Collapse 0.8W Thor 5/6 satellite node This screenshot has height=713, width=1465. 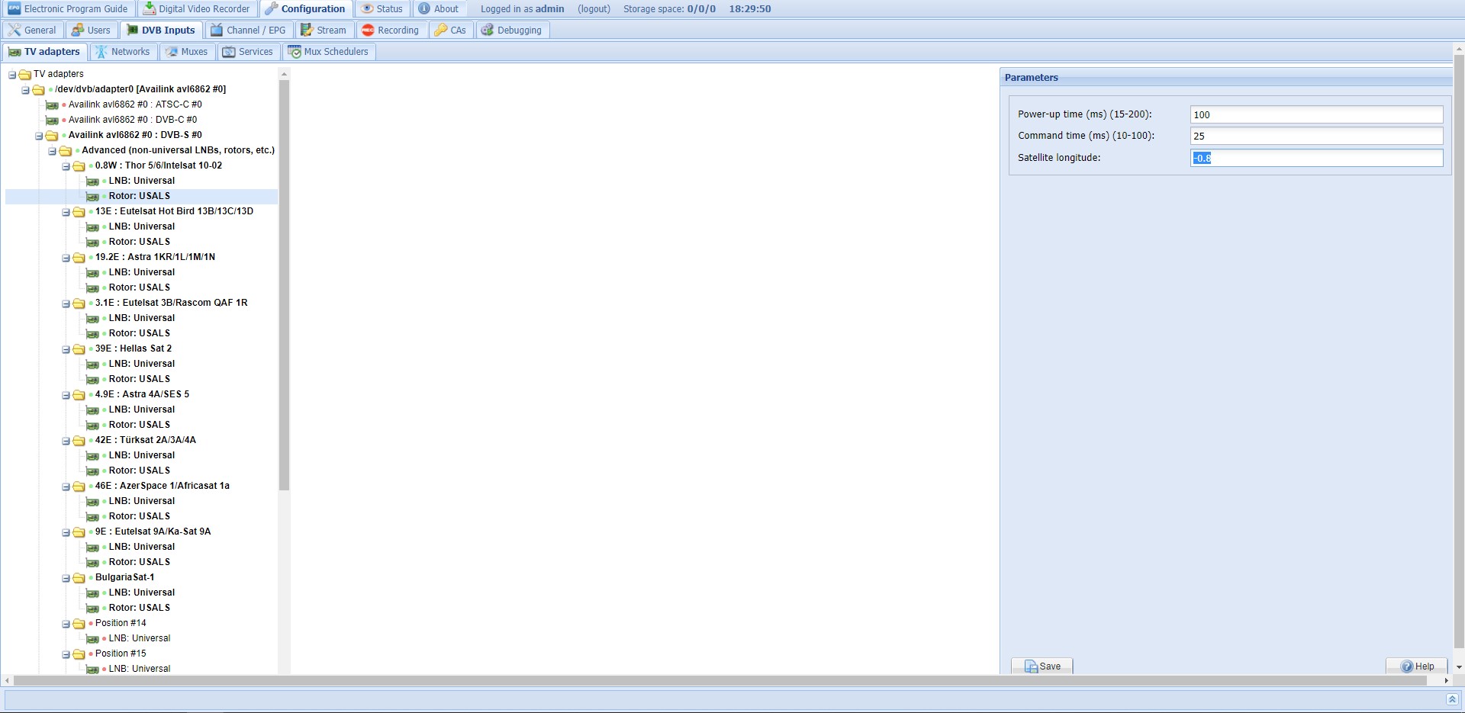click(66, 166)
